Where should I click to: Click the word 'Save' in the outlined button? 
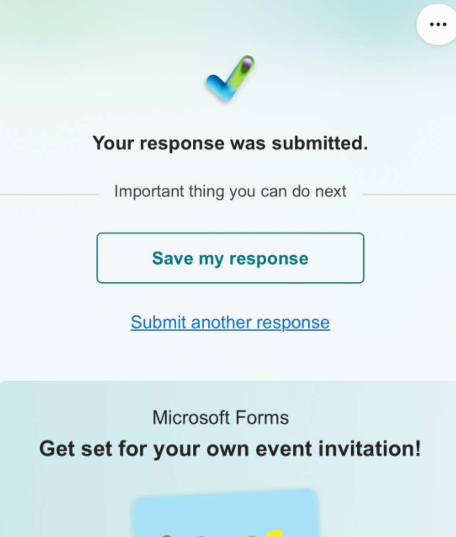172,258
